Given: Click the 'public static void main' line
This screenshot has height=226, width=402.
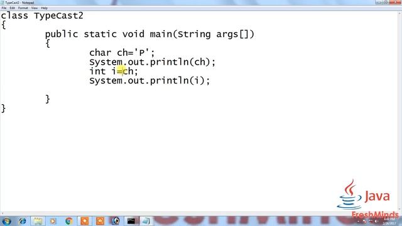Looking at the screenshot, I should pos(149,34).
